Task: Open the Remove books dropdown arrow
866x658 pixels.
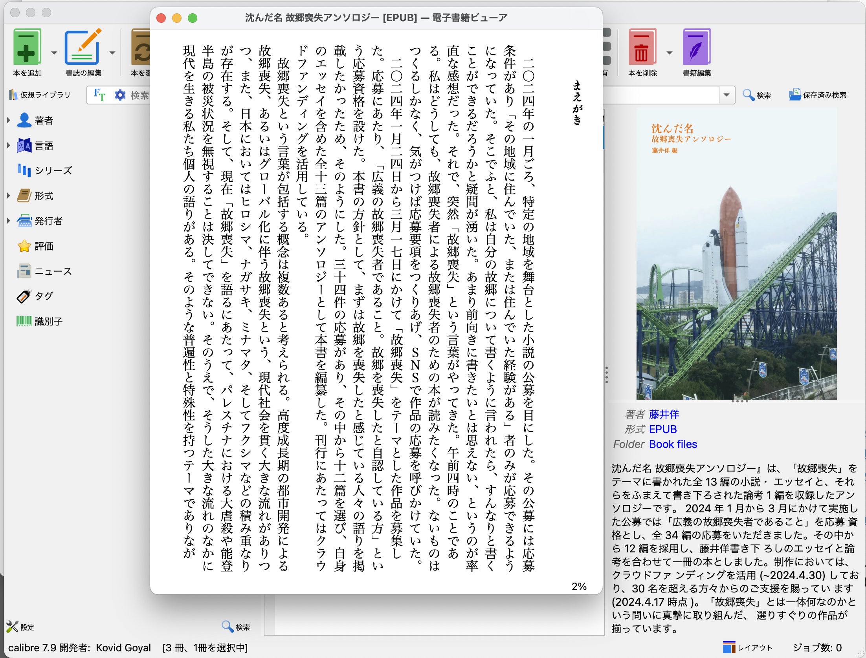Action: tap(670, 53)
